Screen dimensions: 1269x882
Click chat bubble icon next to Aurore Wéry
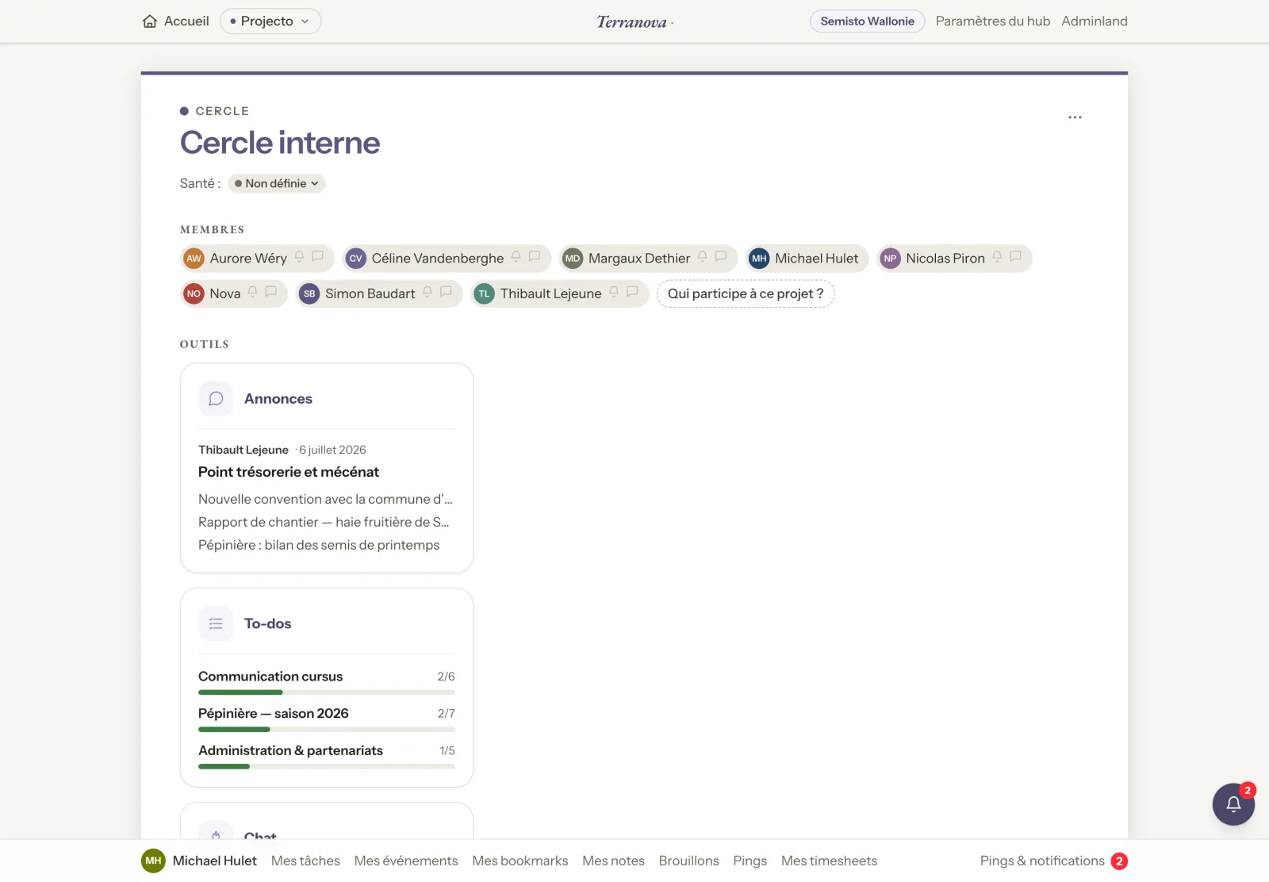click(317, 257)
